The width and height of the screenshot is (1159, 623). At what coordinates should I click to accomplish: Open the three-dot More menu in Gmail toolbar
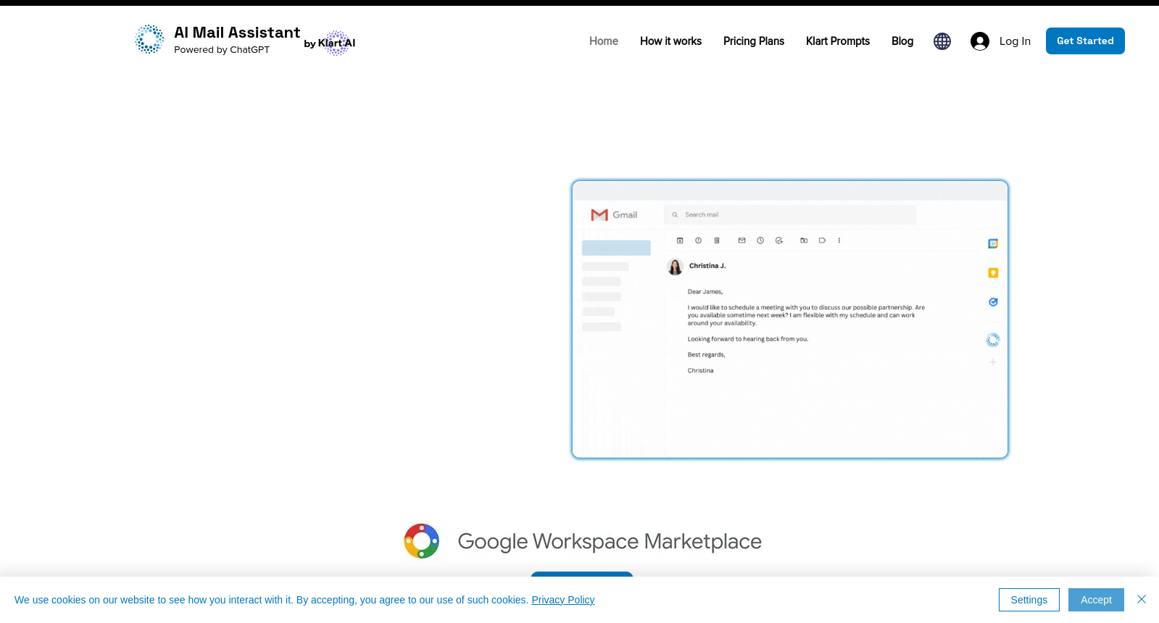[x=839, y=241]
